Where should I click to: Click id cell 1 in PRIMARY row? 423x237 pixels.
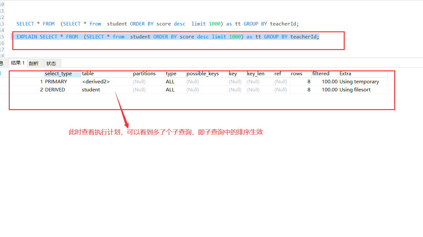pos(26,82)
